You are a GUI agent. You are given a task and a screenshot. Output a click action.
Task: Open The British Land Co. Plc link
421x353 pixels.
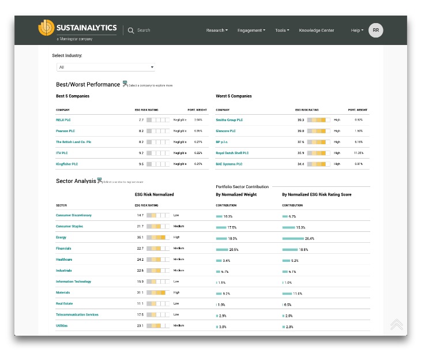coord(74,142)
